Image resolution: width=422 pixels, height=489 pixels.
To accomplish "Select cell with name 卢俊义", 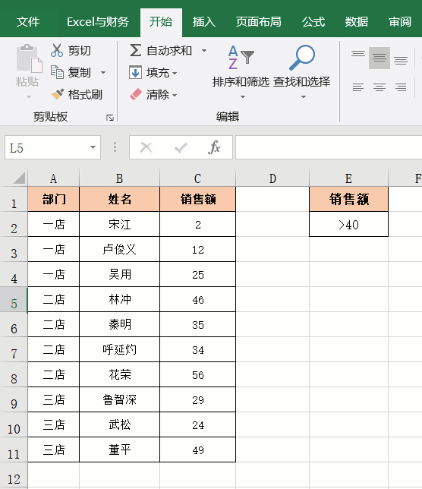I will [120, 249].
